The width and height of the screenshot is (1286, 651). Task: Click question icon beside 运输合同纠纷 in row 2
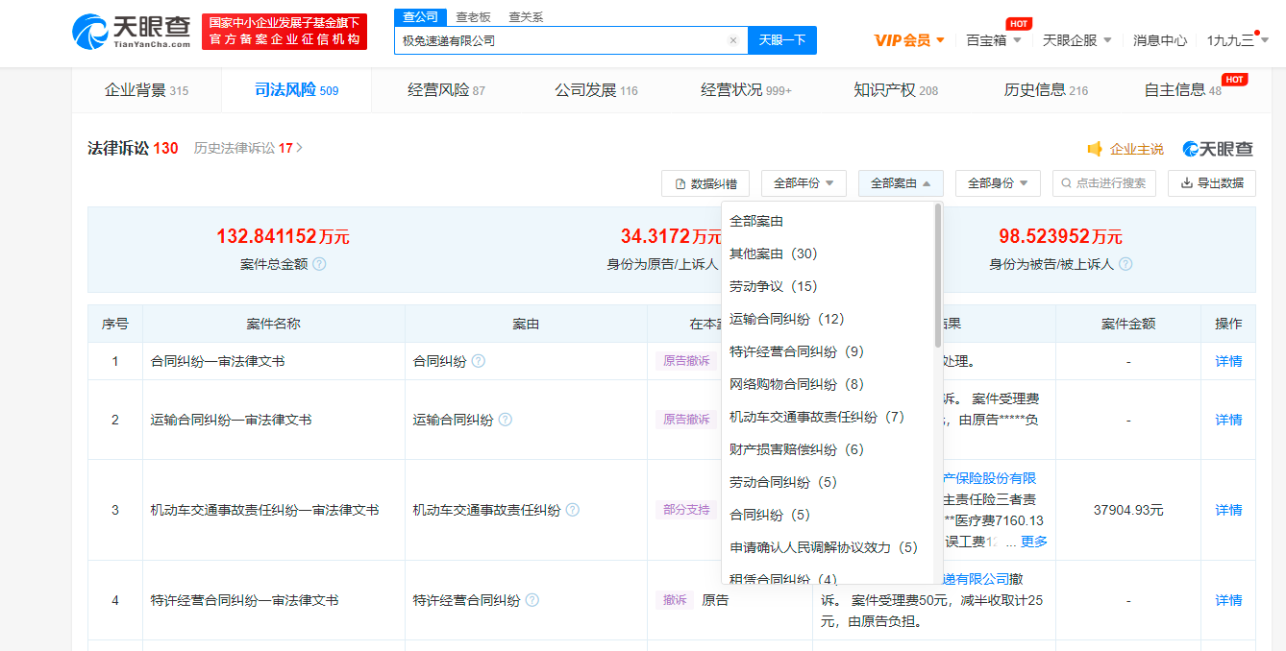[505, 420]
